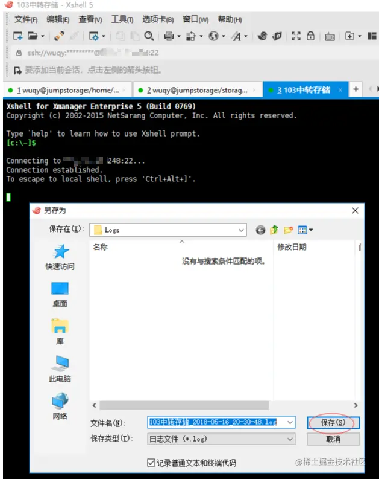Screen dimensions: 379x479
Task: Click the Lock Screen padlock icon
Action: pyautogui.click(x=310, y=36)
